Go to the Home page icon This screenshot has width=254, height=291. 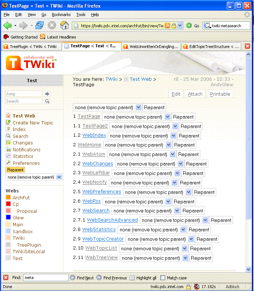point(64,25)
